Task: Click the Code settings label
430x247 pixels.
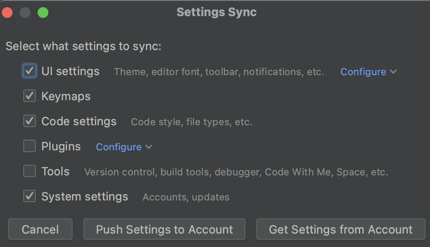Action: [79, 121]
